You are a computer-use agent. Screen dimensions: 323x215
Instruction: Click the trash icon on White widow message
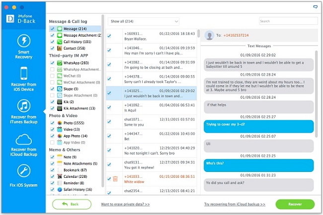pos(115,179)
